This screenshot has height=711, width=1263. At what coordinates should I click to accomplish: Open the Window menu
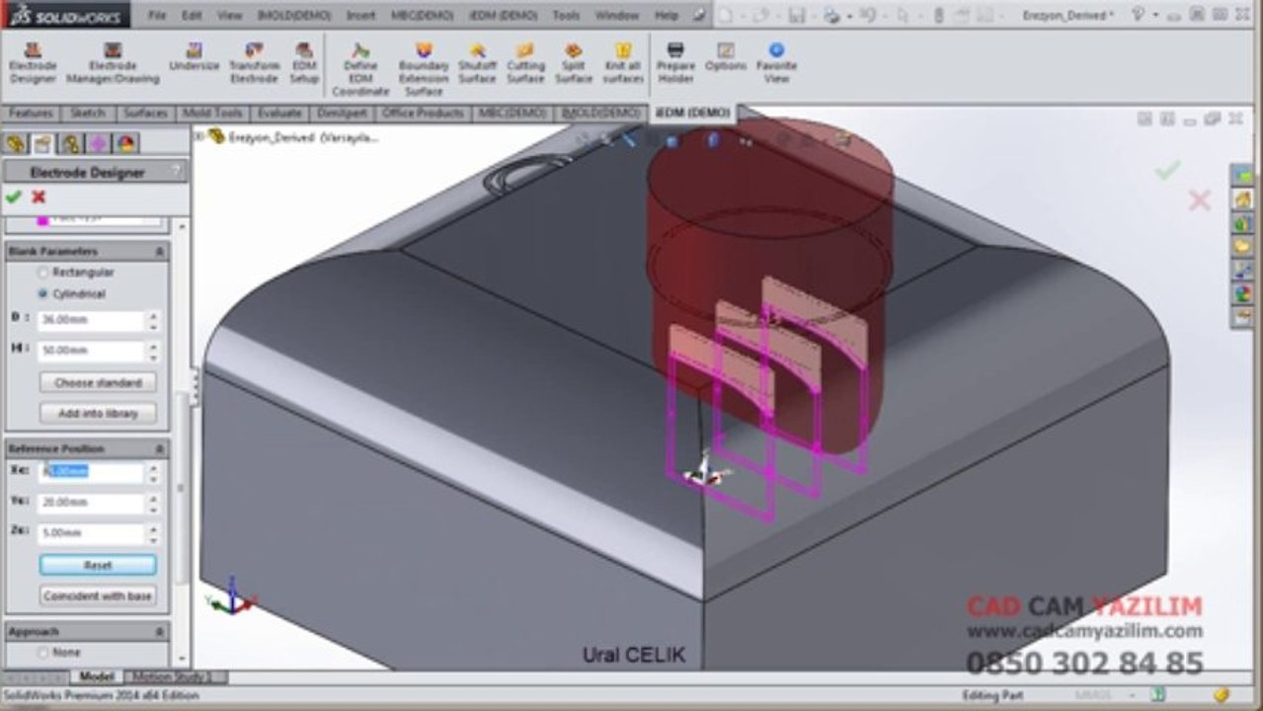tap(616, 15)
